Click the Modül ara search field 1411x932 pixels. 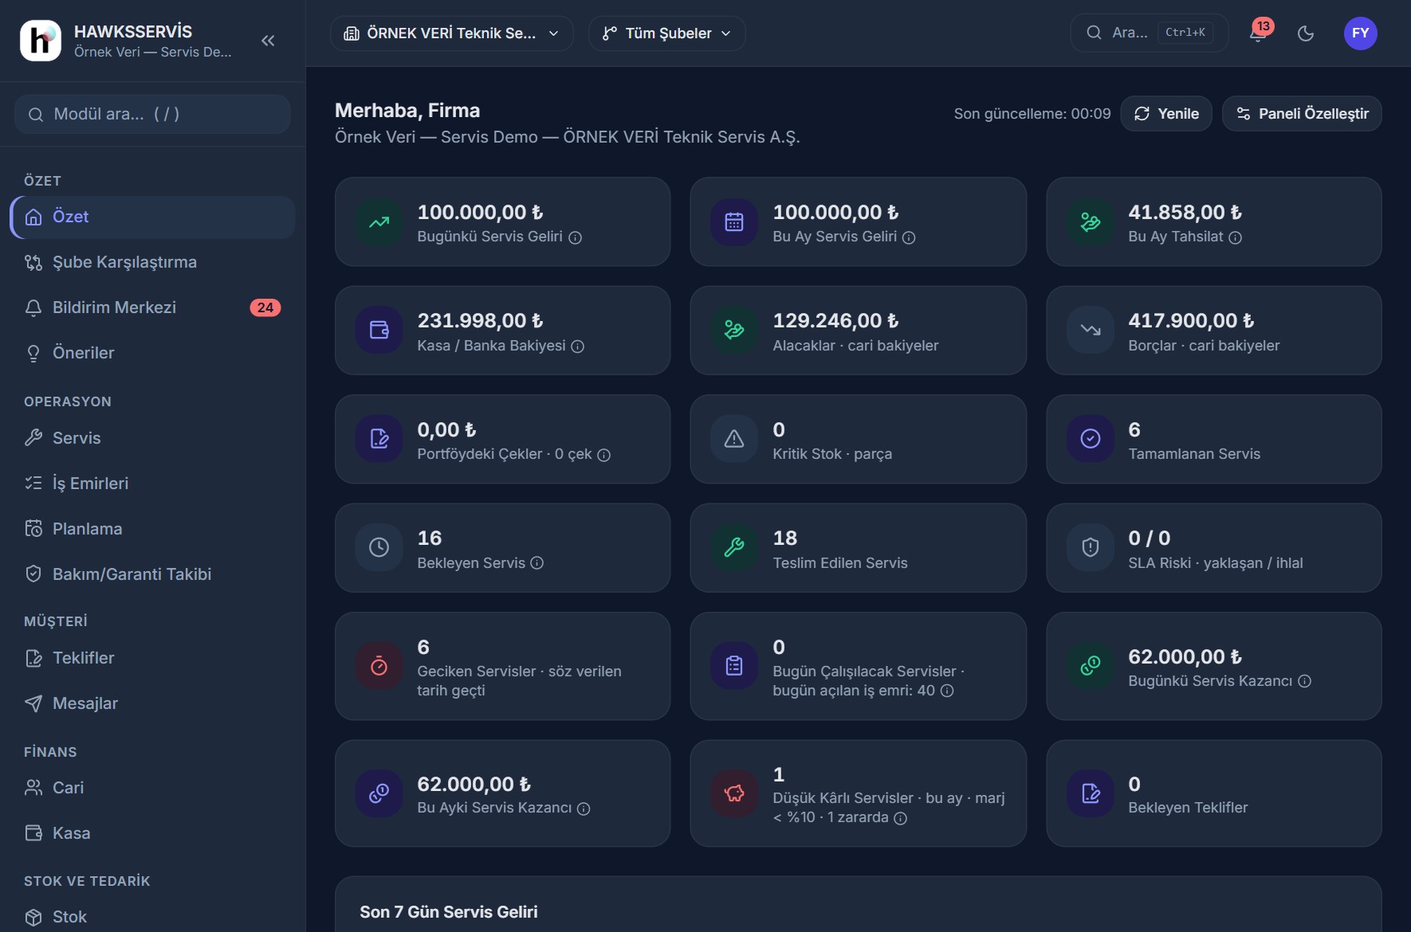(x=152, y=114)
